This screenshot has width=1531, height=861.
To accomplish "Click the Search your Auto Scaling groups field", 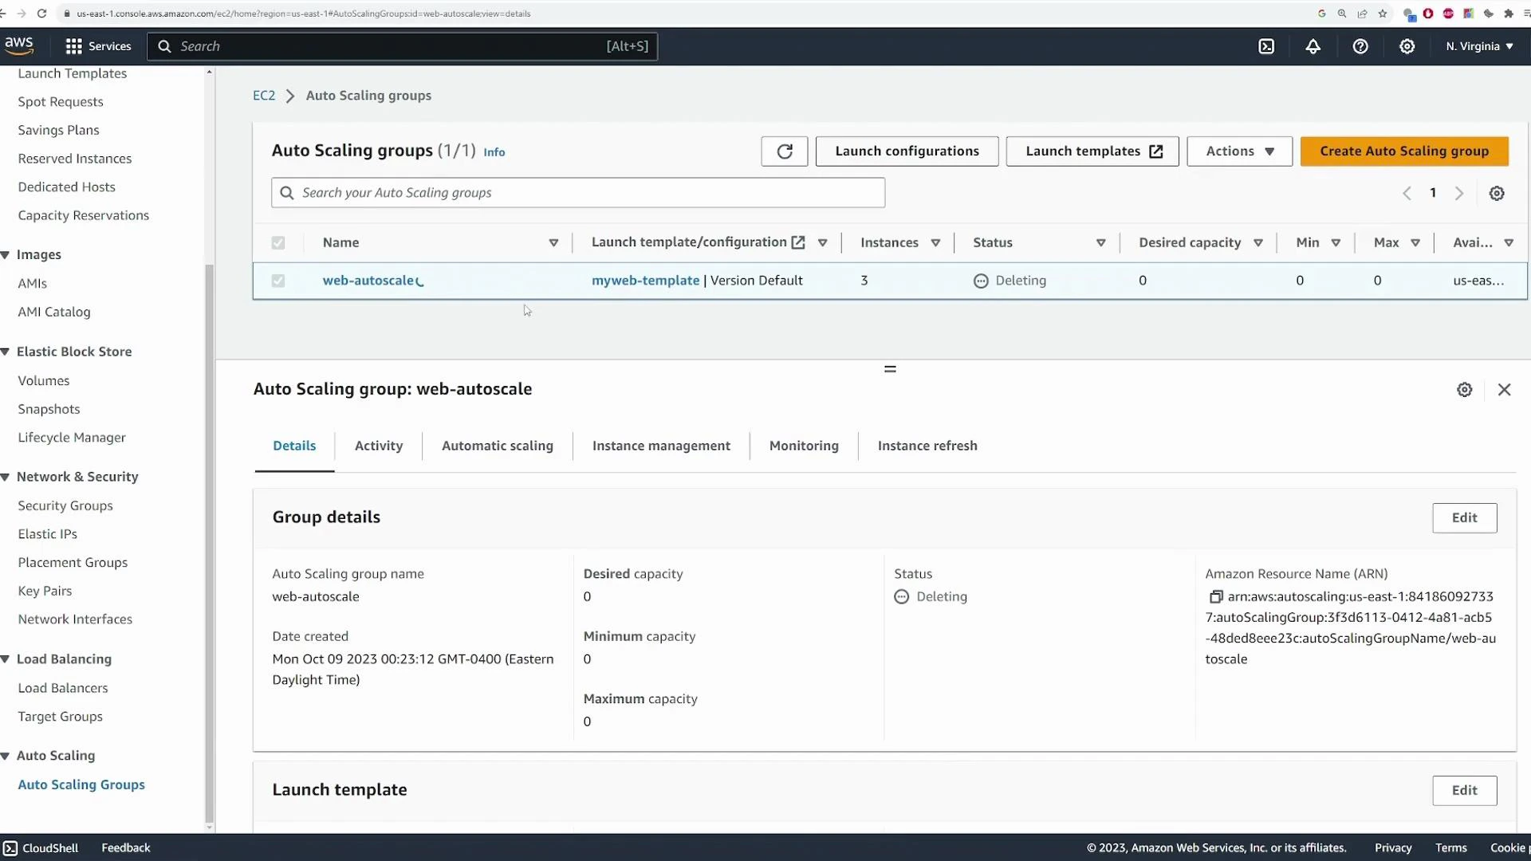I will pos(577,192).
